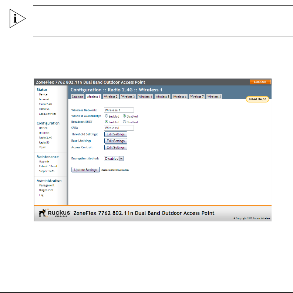Viewport: 293px width, 293px height.
Task: Switch to the Wireless 4 tab
Action: pos(145,97)
